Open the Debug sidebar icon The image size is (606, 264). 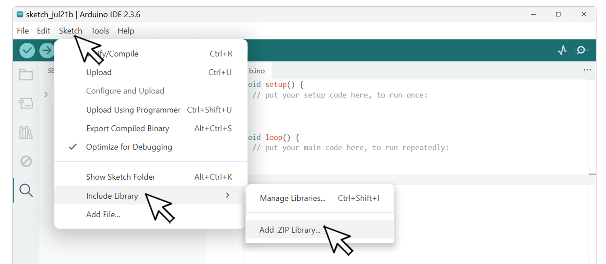click(26, 162)
